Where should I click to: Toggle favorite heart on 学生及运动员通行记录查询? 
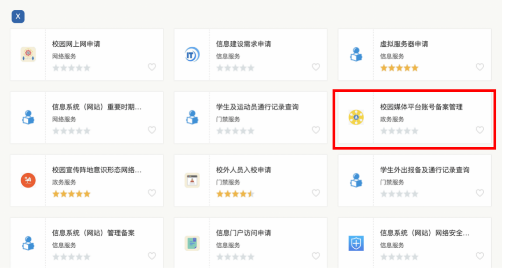coord(316,130)
